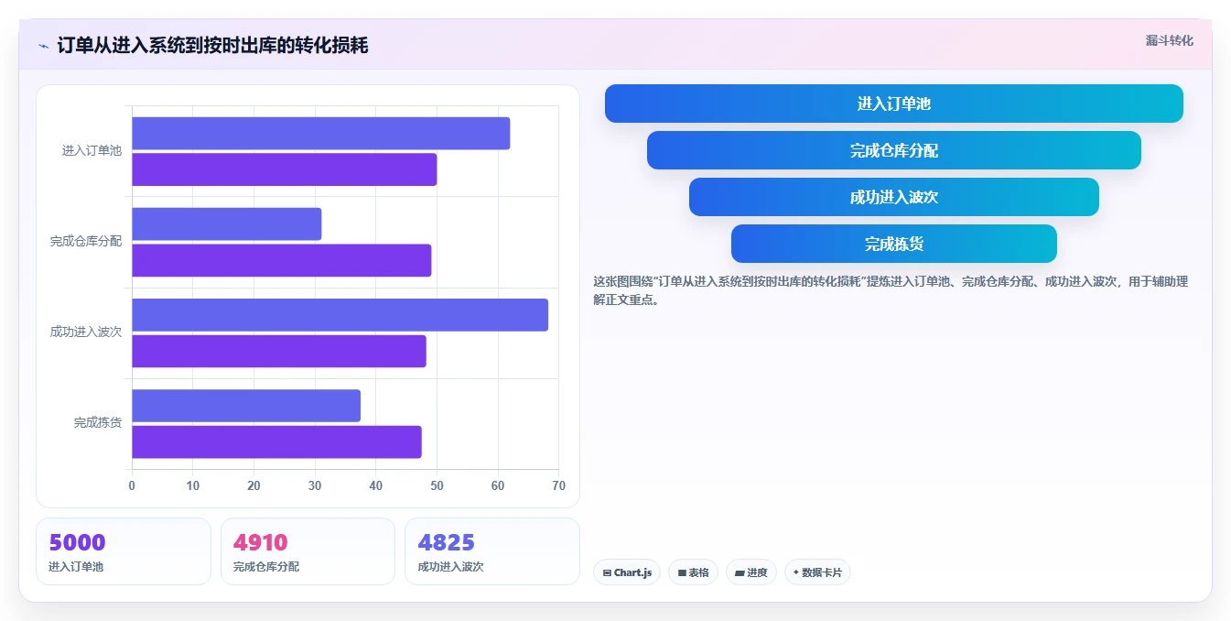Click the 漏斗转化 label in the header
Image resolution: width=1231 pixels, height=621 pixels.
point(1169,40)
